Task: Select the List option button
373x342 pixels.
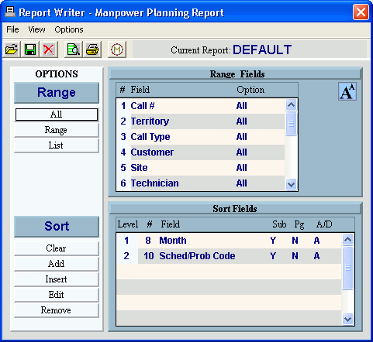Action: [x=57, y=145]
